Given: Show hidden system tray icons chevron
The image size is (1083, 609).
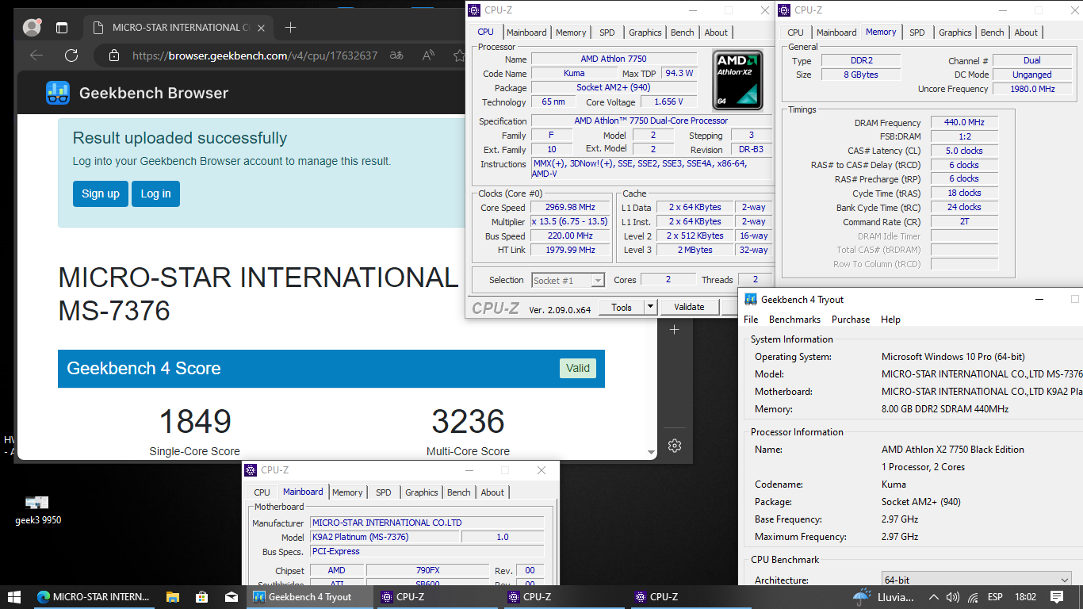Looking at the screenshot, I should pos(933,597).
